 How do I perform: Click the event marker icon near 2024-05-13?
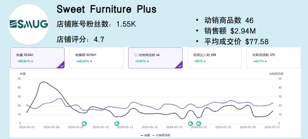[x=117, y=124]
